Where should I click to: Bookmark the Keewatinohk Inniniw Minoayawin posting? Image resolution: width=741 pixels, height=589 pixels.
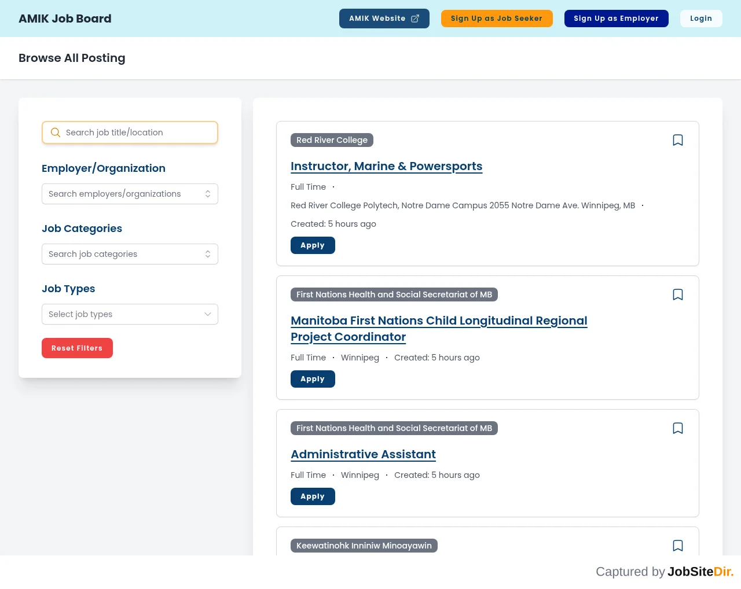pos(678,546)
